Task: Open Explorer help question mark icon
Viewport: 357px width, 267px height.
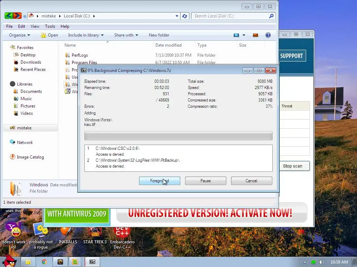Action: (268, 35)
